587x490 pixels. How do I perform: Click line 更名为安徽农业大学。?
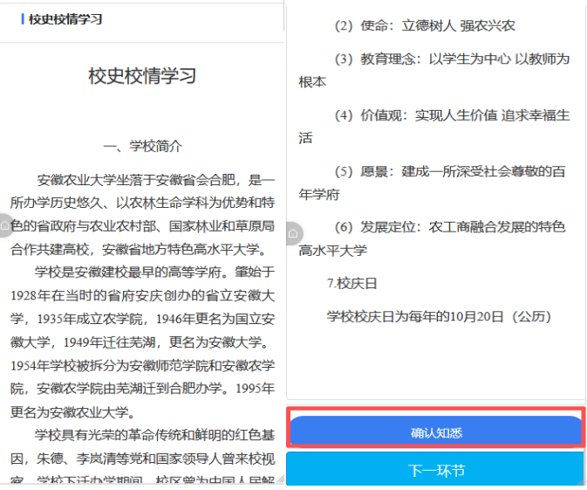(72, 412)
